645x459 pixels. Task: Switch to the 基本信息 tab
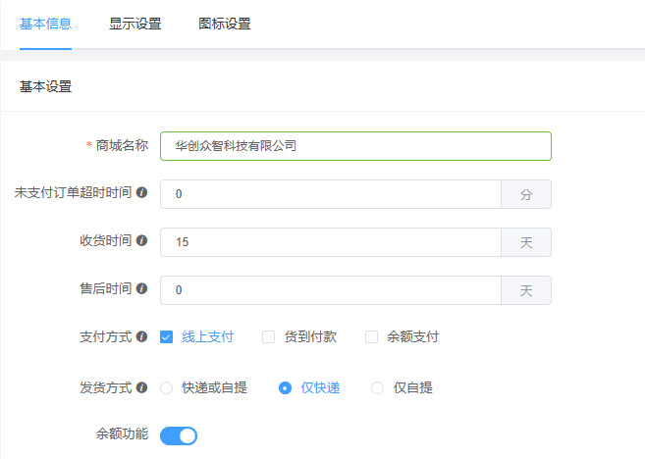coord(46,24)
